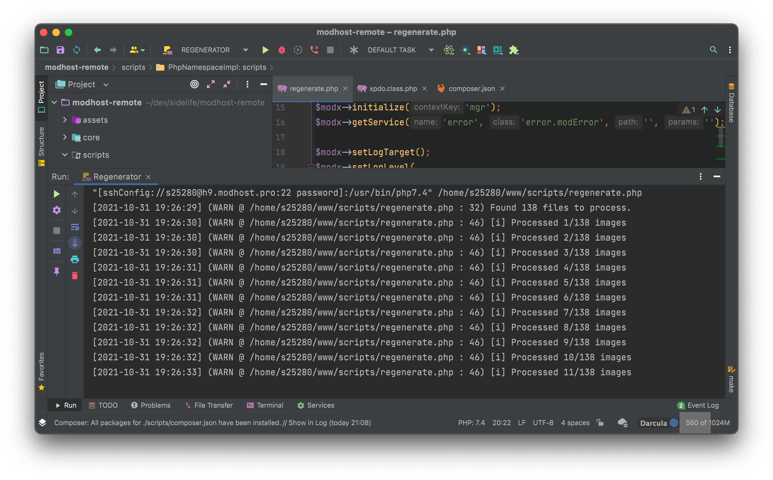Viewport: 773px width, 480px height.
Task: Start debugging with red bug icon
Action: point(281,50)
